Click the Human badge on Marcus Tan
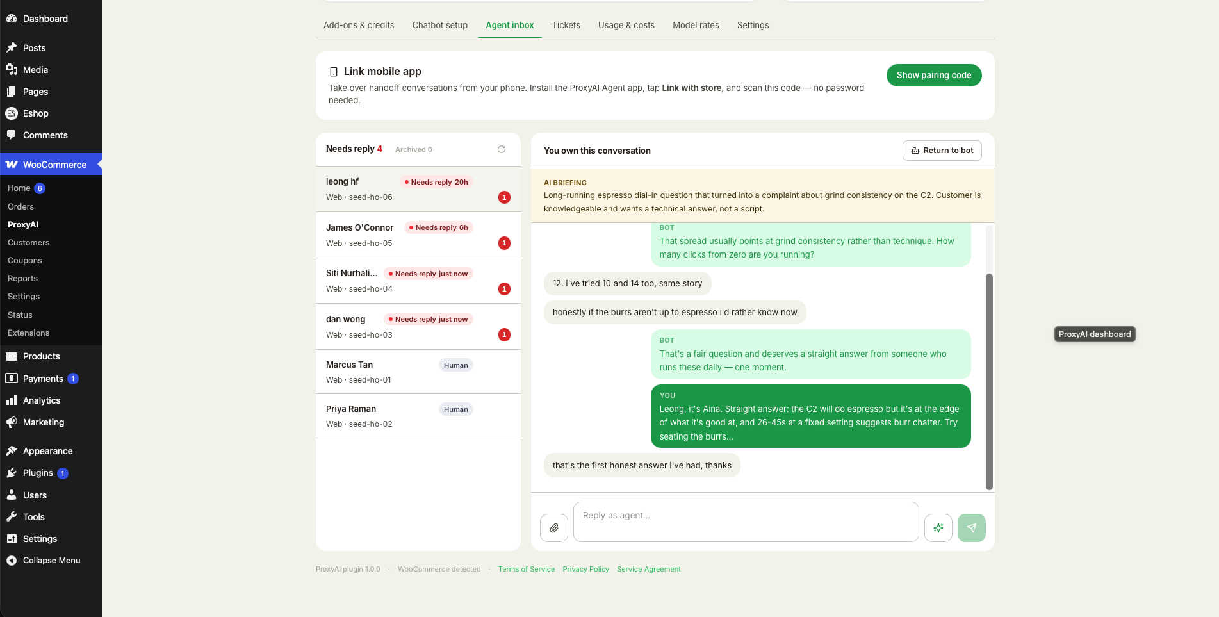The height and width of the screenshot is (617, 1219). (x=456, y=365)
